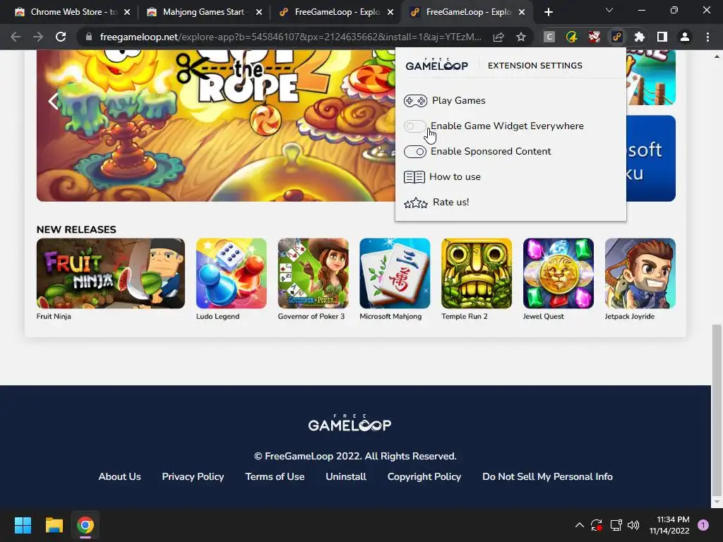This screenshot has width=723, height=542.
Task: Open the How to use book icon
Action: [x=414, y=177]
